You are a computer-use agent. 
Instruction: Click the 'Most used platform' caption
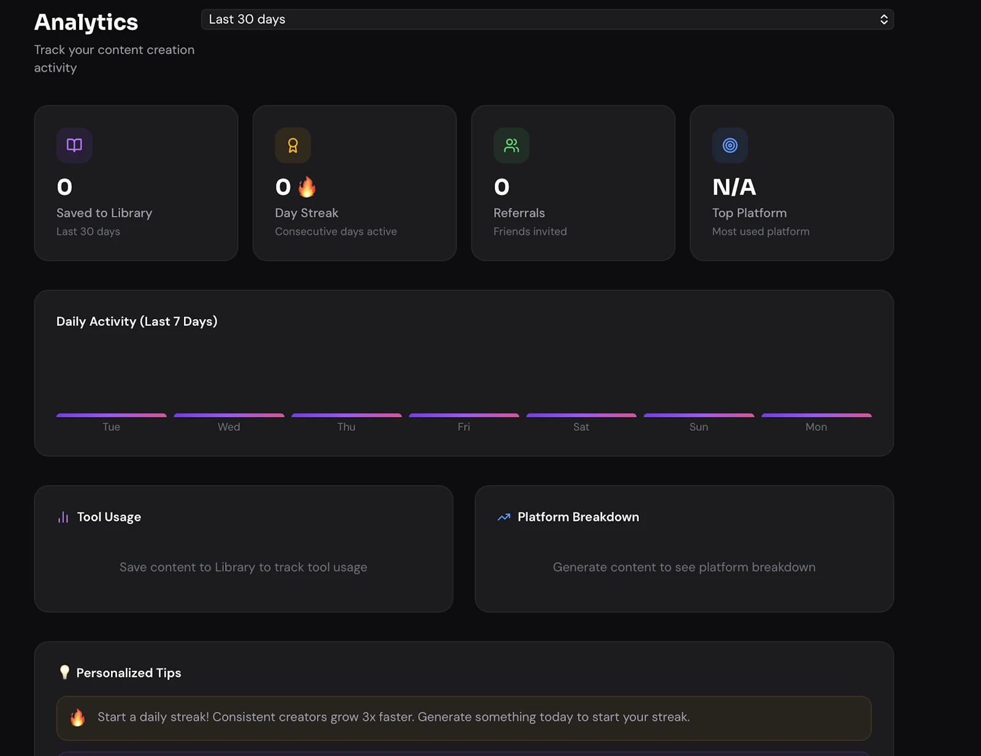click(761, 231)
